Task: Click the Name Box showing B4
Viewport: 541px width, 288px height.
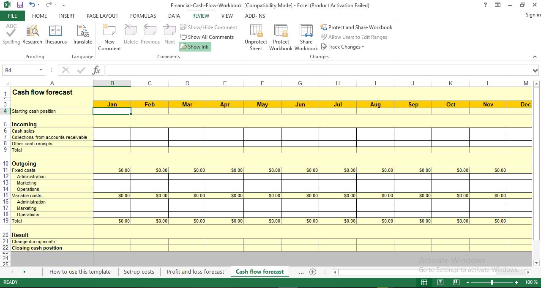Action: pos(20,70)
